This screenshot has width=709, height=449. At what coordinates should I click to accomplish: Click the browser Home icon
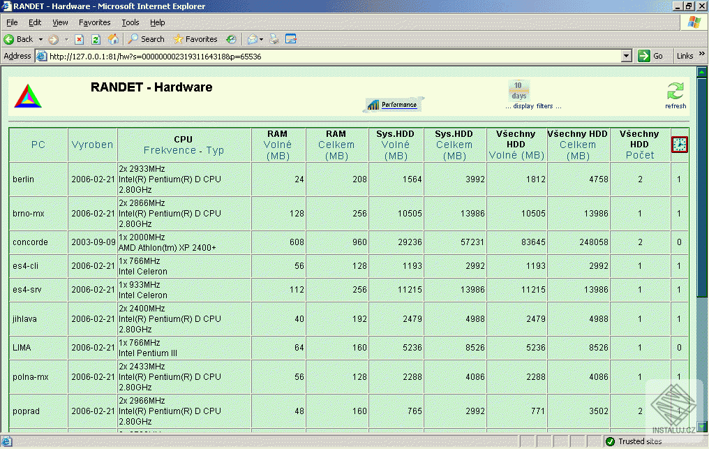click(113, 39)
